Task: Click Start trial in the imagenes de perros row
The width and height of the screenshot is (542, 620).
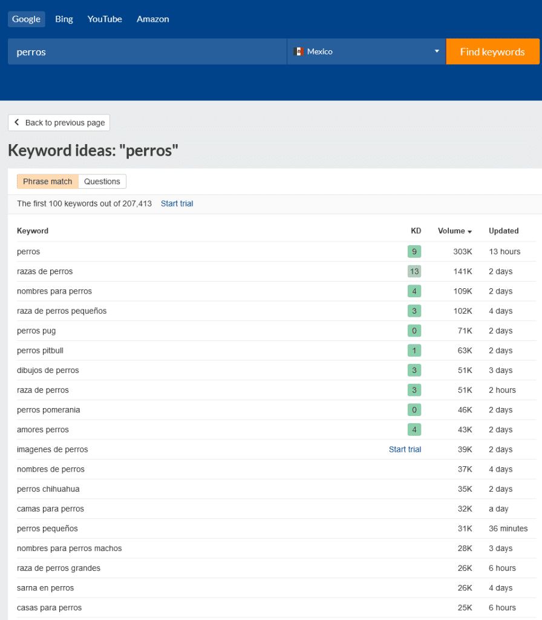Action: (405, 449)
